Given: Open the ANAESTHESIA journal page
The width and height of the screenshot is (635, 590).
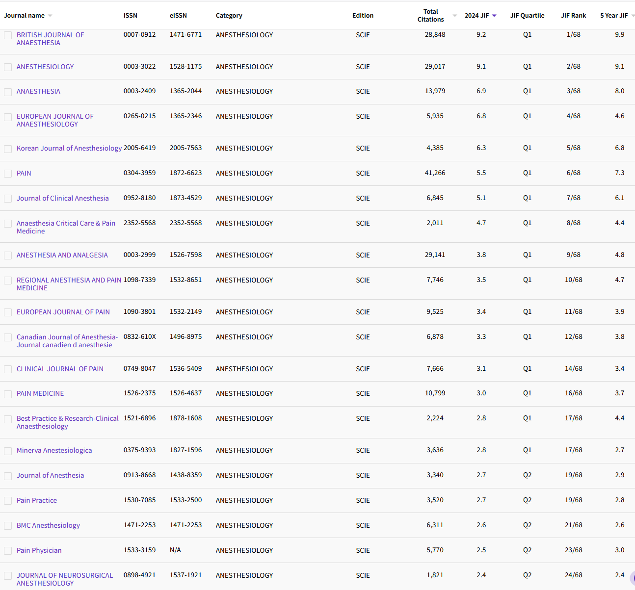Looking at the screenshot, I should (38, 91).
